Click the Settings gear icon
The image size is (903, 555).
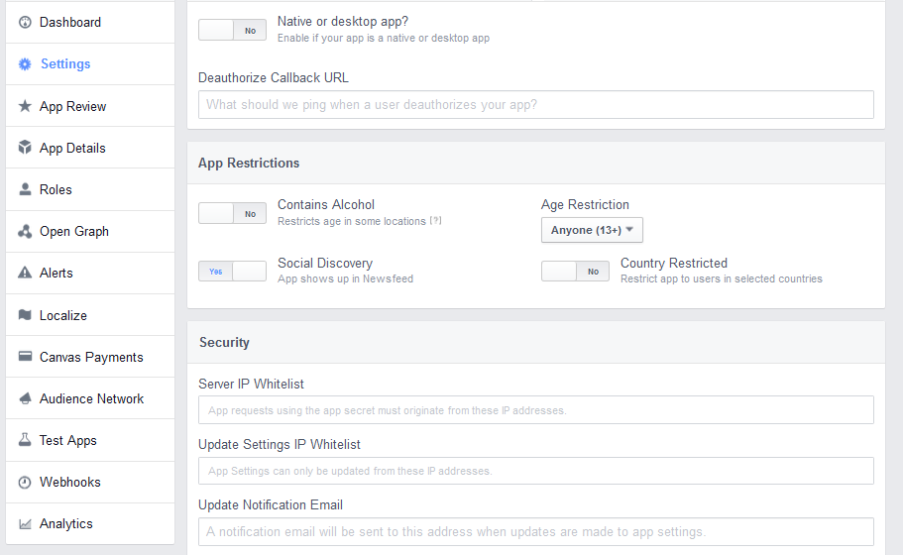pos(25,63)
